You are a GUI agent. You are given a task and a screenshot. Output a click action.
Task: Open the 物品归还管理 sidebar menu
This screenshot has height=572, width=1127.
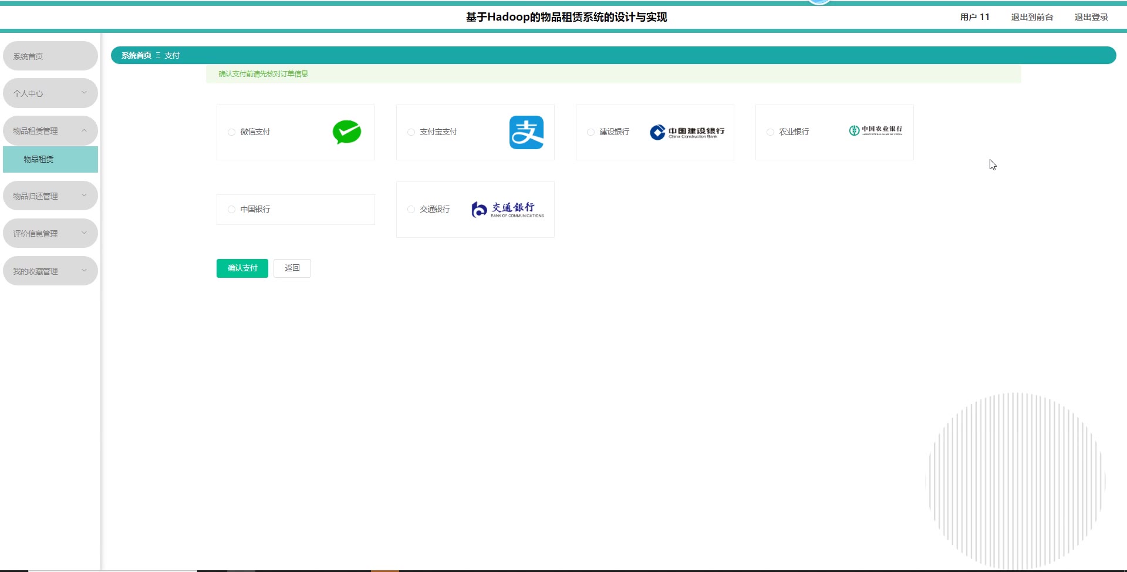pos(50,196)
